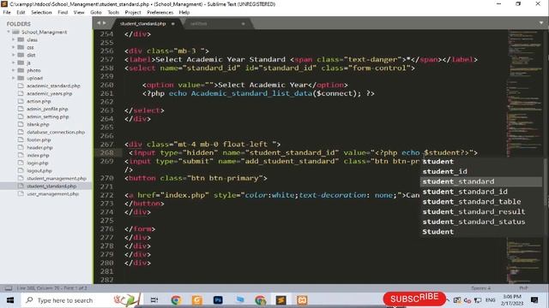Screen dimensions: 549x308
Task: Close the second dimmed tab
Action: pyautogui.click(x=243, y=24)
